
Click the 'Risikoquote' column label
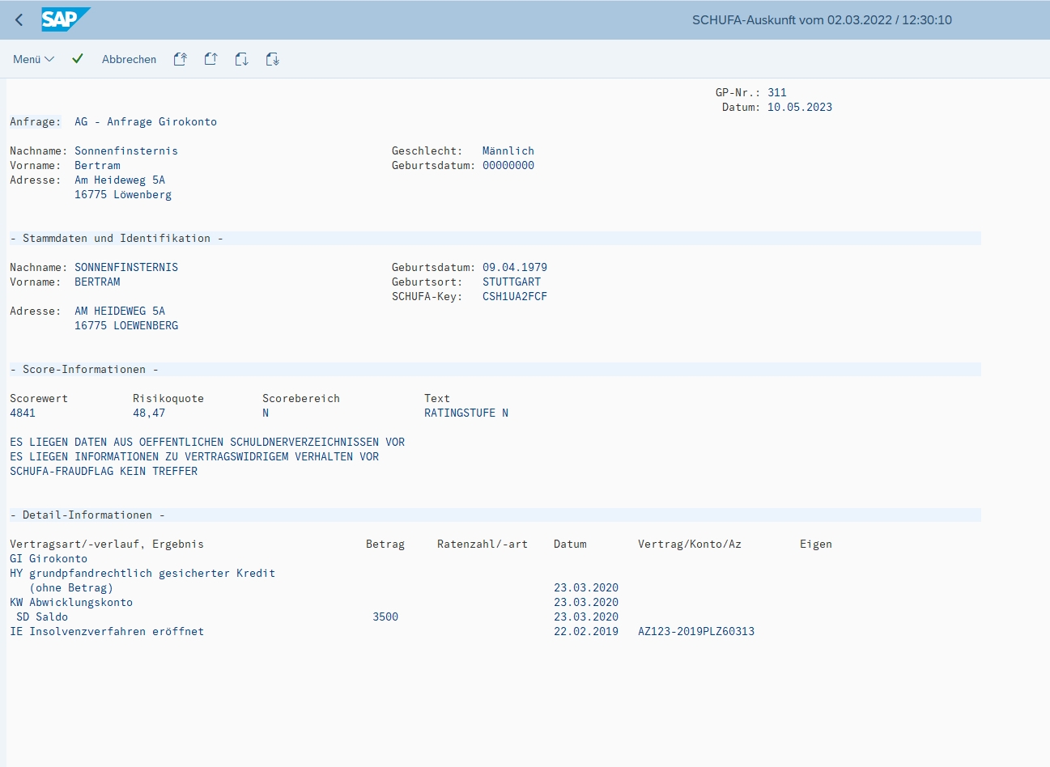coord(168,398)
